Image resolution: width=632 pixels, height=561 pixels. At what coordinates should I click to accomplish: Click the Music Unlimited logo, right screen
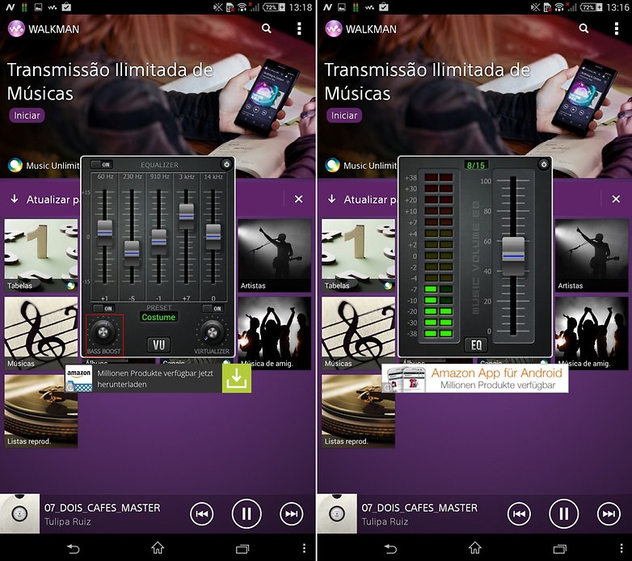pyautogui.click(x=332, y=165)
